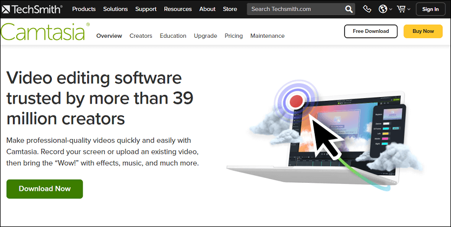Screen dimensions: 451x227
Task: Open the Products menu
Action: tap(84, 9)
